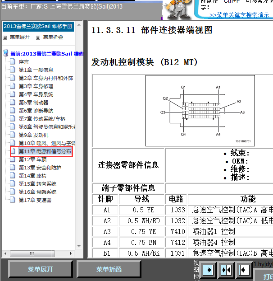The image size is (273, 281).
Task: Click the 连接器零部件信息 cell
Action: click(x=128, y=165)
